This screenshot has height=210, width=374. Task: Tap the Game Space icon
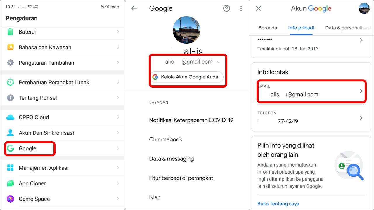pyautogui.click(x=11, y=199)
